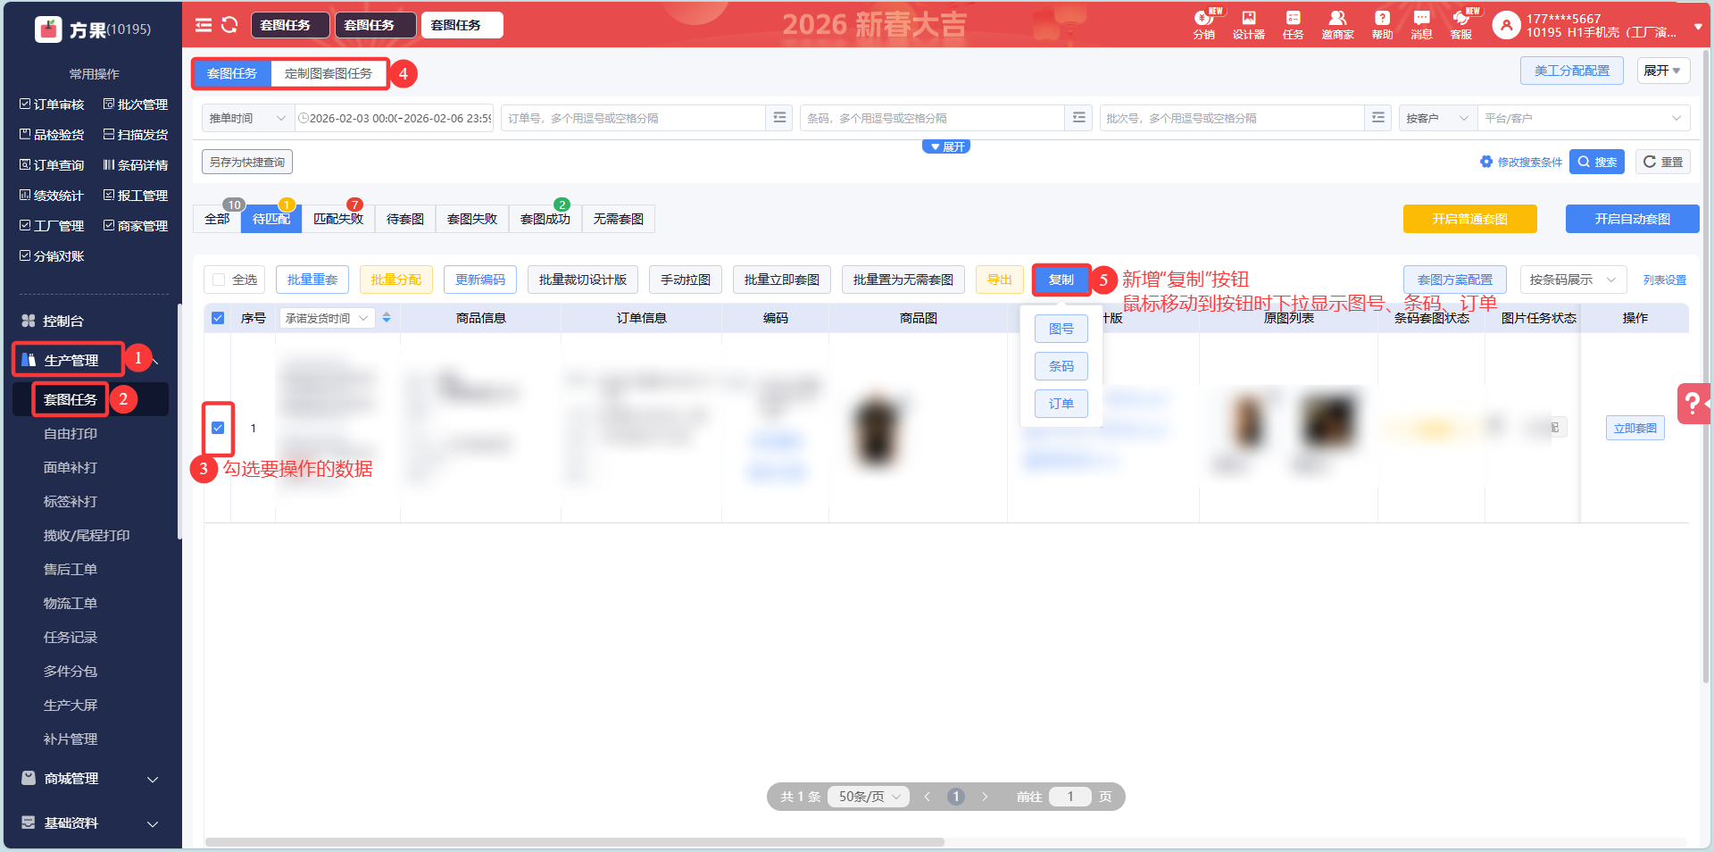Open 订单查询 in common operations
Screen dimensions: 1714x852
tap(52, 165)
